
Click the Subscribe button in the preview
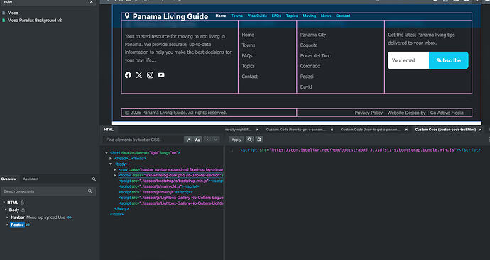tap(449, 60)
